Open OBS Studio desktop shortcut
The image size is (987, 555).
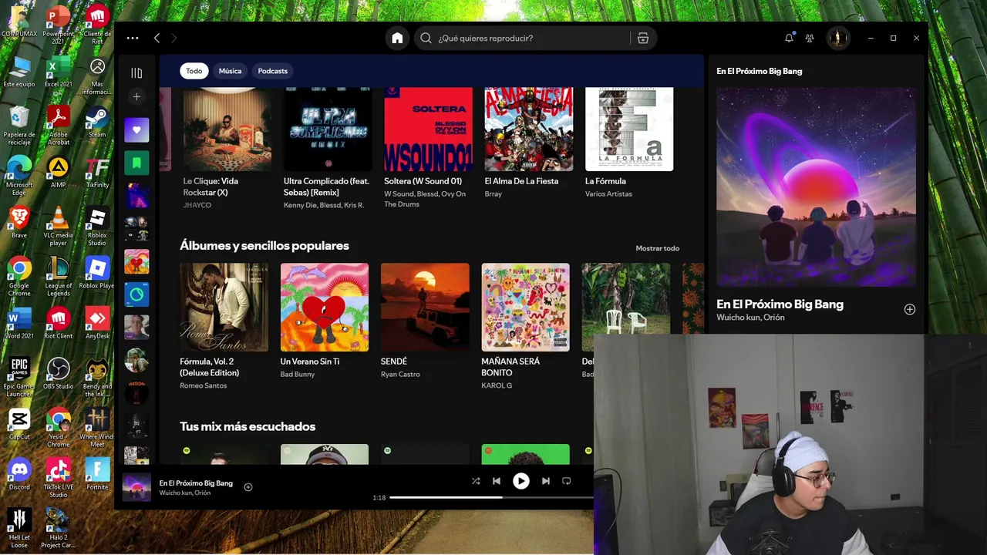click(59, 374)
